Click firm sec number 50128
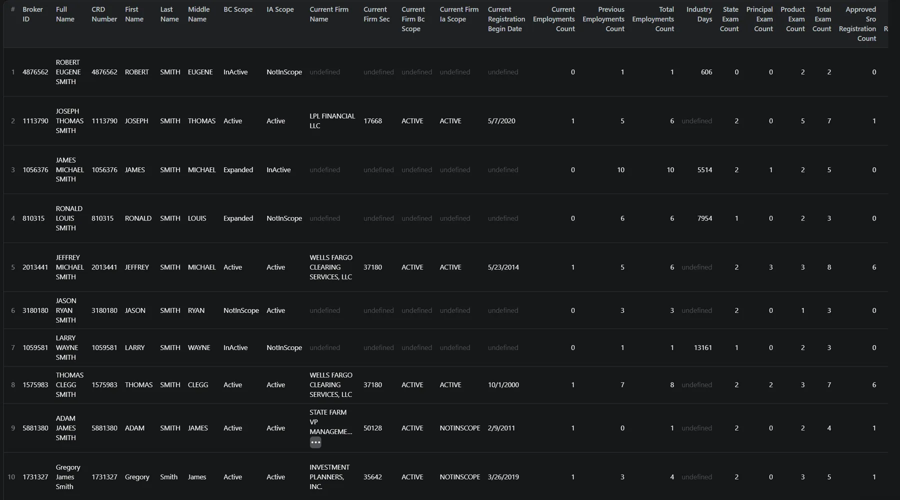Viewport: 900px width, 500px height. (372, 428)
